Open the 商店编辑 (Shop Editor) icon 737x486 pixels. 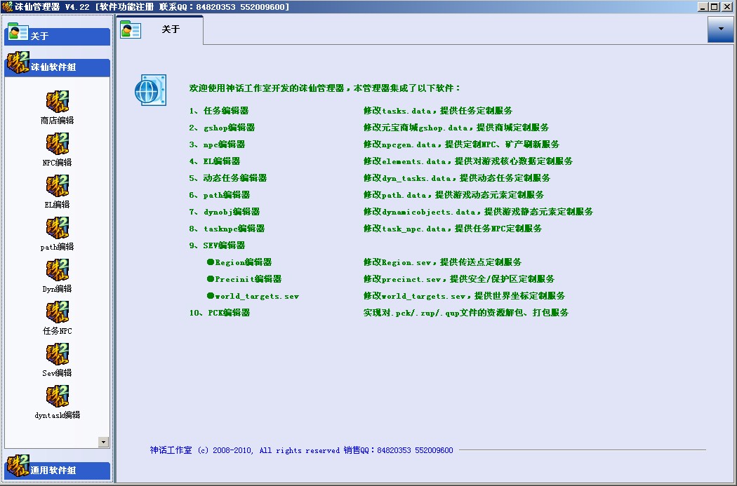(x=56, y=104)
